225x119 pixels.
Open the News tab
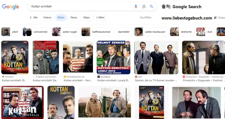point(74,17)
